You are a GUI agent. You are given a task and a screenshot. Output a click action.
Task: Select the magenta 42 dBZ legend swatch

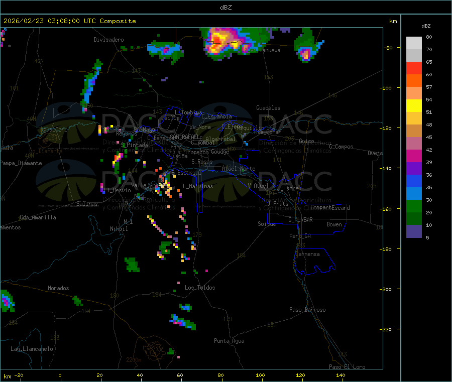[x=414, y=156]
